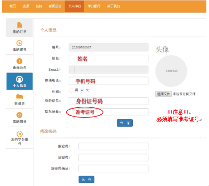The height and width of the screenshot is (186, 209).
Task: Click the 编号 field showing 20200700067
Action: pyautogui.click(x=109, y=48)
